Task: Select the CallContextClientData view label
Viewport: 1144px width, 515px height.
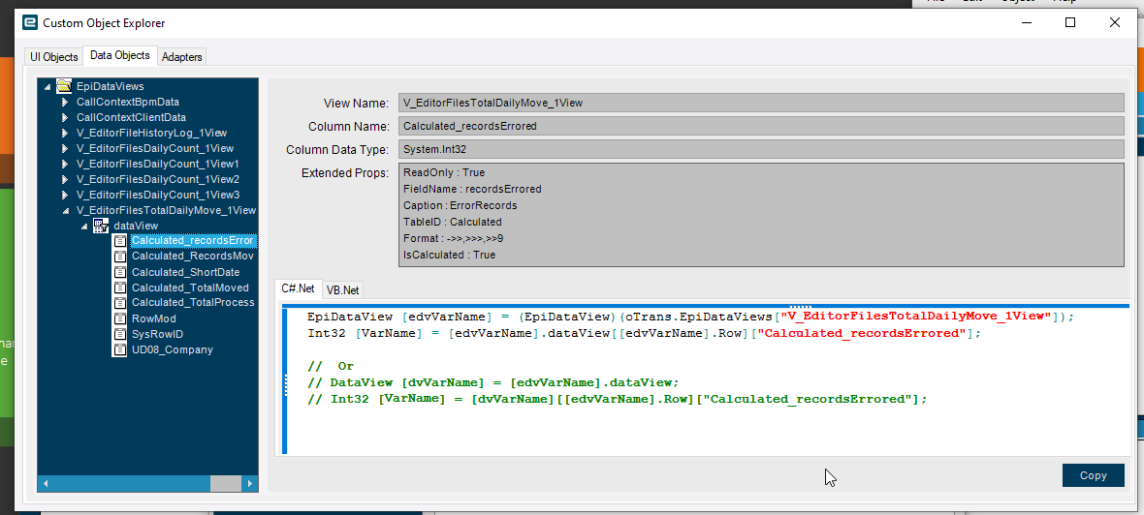Action: (131, 117)
